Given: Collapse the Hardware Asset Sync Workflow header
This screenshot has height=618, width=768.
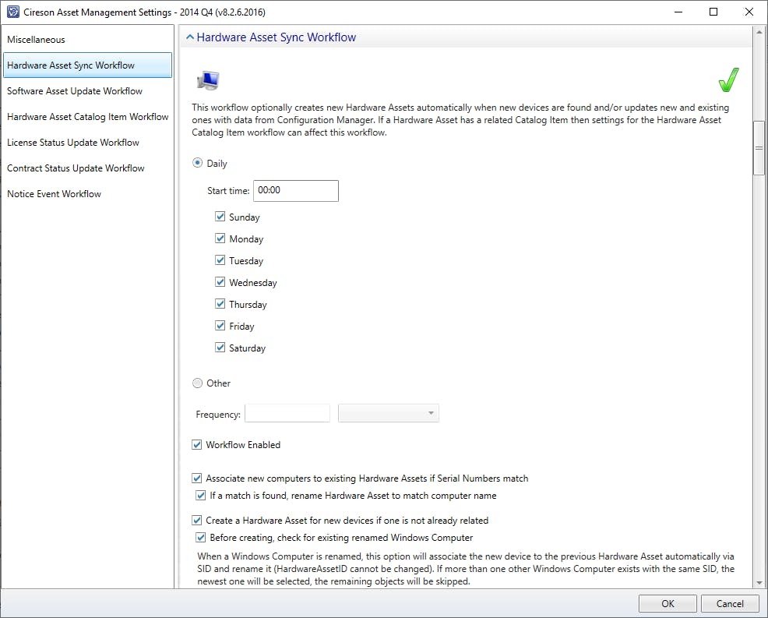Looking at the screenshot, I should [190, 37].
